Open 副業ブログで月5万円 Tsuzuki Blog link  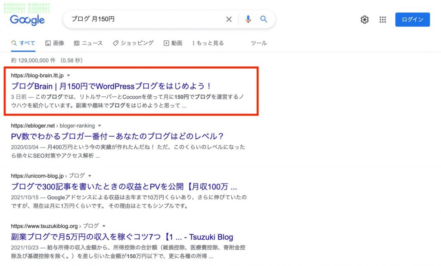(x=122, y=237)
